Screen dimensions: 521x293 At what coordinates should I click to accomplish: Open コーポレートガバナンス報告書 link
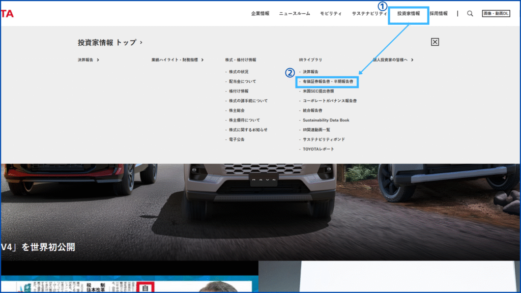[x=330, y=101]
